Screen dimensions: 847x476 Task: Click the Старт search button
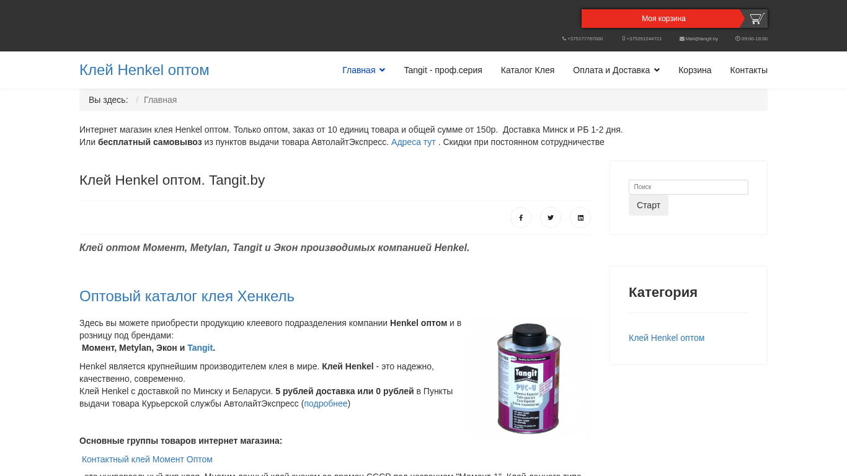coord(649,205)
